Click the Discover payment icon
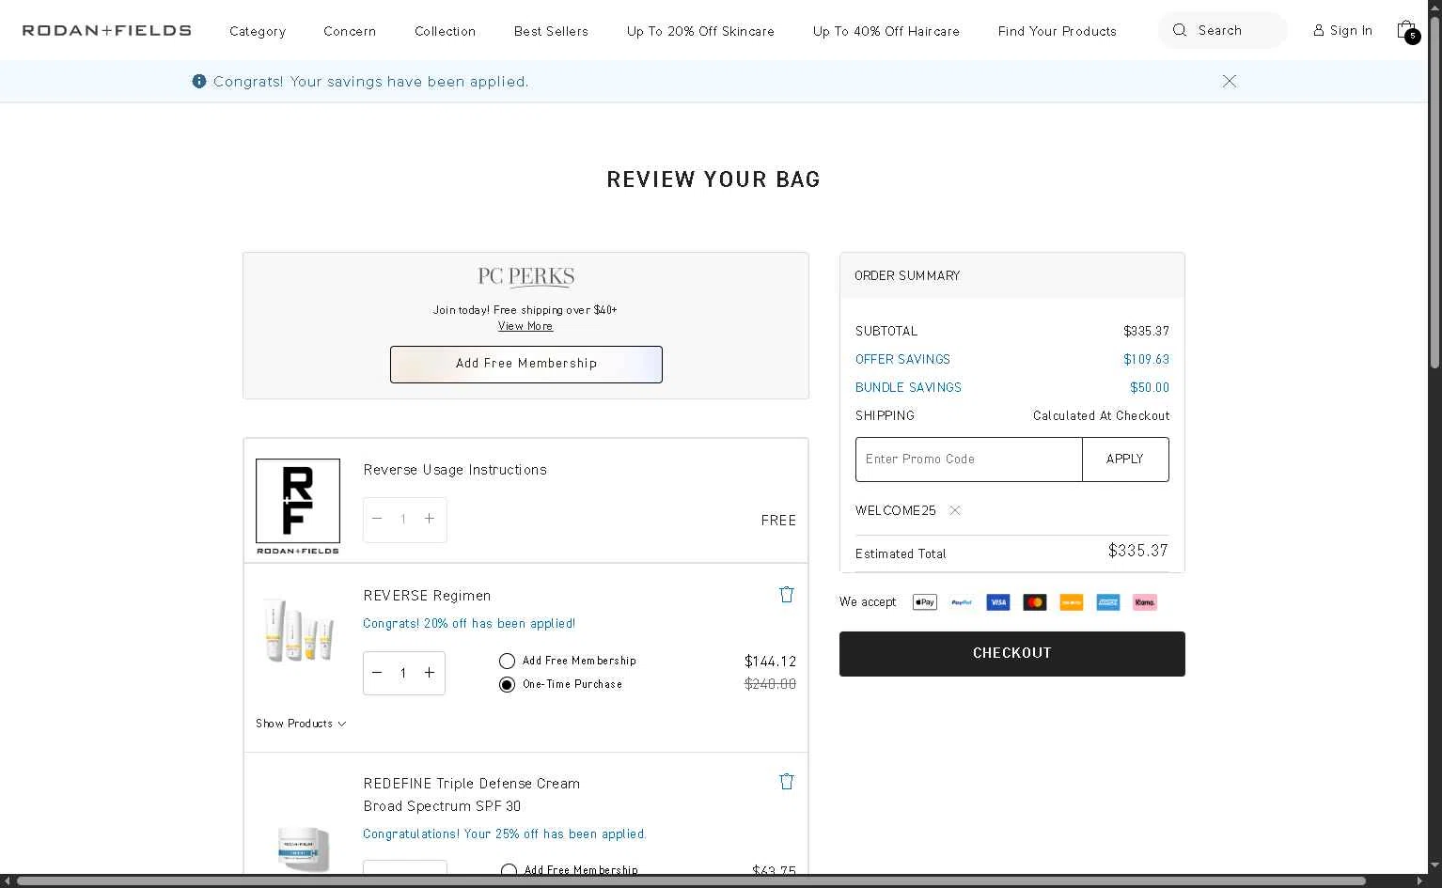The height and width of the screenshot is (888, 1442). pos(1072,602)
